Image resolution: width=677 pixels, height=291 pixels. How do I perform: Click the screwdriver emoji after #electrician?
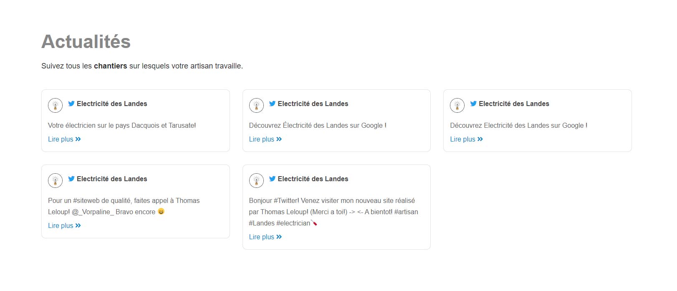314,223
